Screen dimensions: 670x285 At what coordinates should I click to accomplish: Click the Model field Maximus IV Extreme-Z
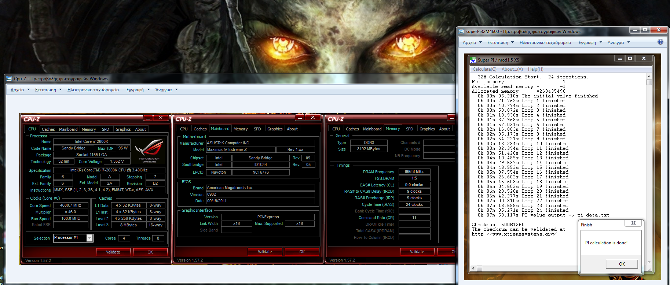[241, 150]
